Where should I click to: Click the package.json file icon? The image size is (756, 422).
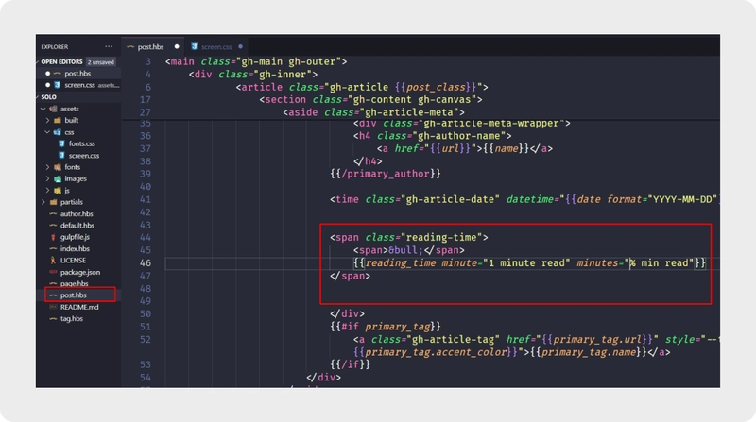(x=53, y=272)
